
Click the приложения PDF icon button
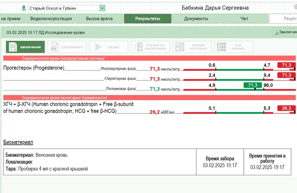(x=67, y=47)
